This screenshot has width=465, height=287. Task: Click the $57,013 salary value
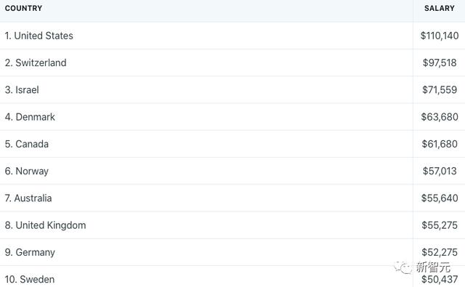(440, 171)
